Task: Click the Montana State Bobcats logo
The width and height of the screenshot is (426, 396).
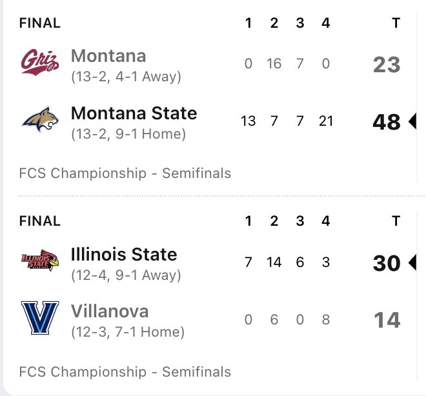Action: [40, 120]
